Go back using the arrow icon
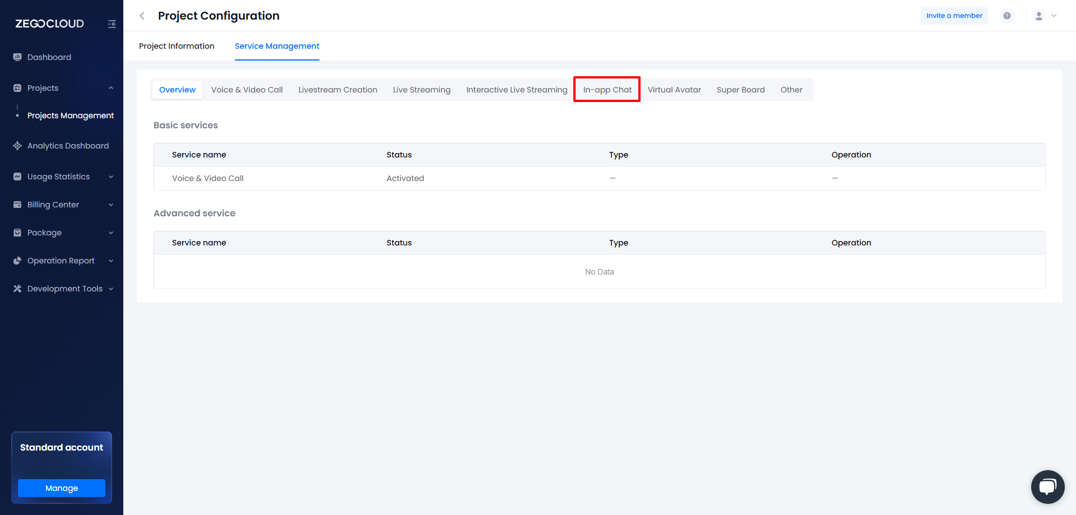1076x515 pixels. coord(142,16)
